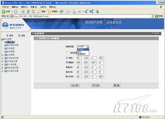
Task: Click the 登录 login icon in sidebar
Action: point(7,35)
